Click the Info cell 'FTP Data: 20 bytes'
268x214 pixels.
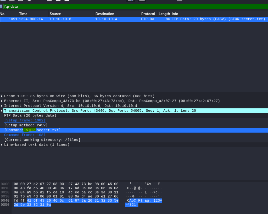(218, 19)
